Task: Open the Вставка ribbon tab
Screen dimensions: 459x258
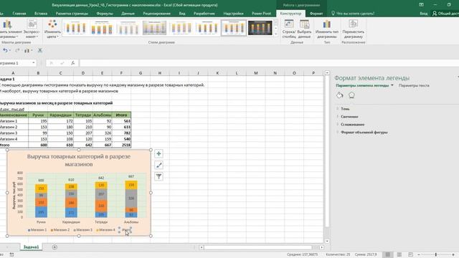Action: [x=41, y=14]
